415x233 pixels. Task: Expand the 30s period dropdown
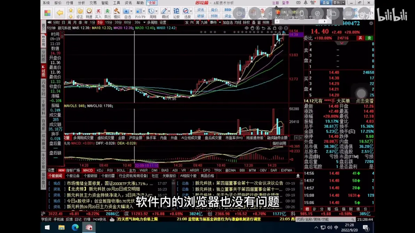[x=144, y=23]
